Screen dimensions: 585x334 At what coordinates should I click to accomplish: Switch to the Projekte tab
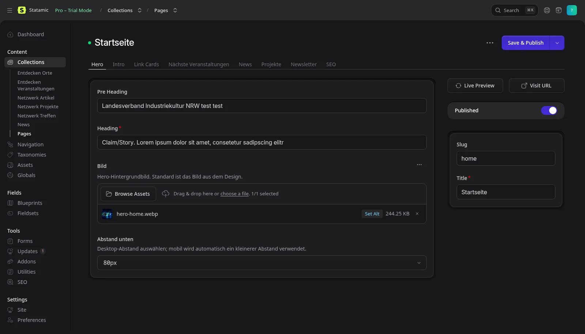[271, 64]
